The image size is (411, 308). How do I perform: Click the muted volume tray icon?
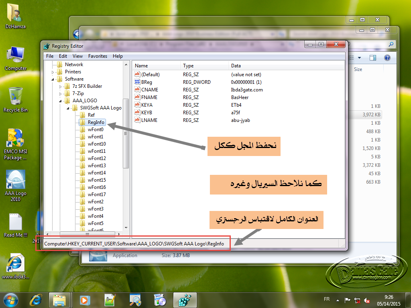tap(367, 300)
